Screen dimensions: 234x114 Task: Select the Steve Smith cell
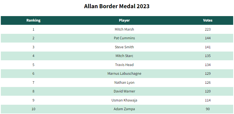[124, 47]
